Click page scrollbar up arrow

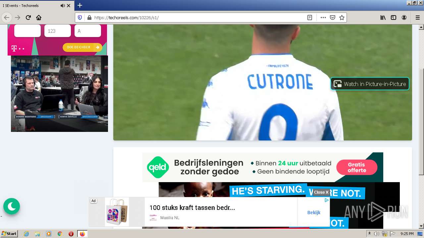421,27
